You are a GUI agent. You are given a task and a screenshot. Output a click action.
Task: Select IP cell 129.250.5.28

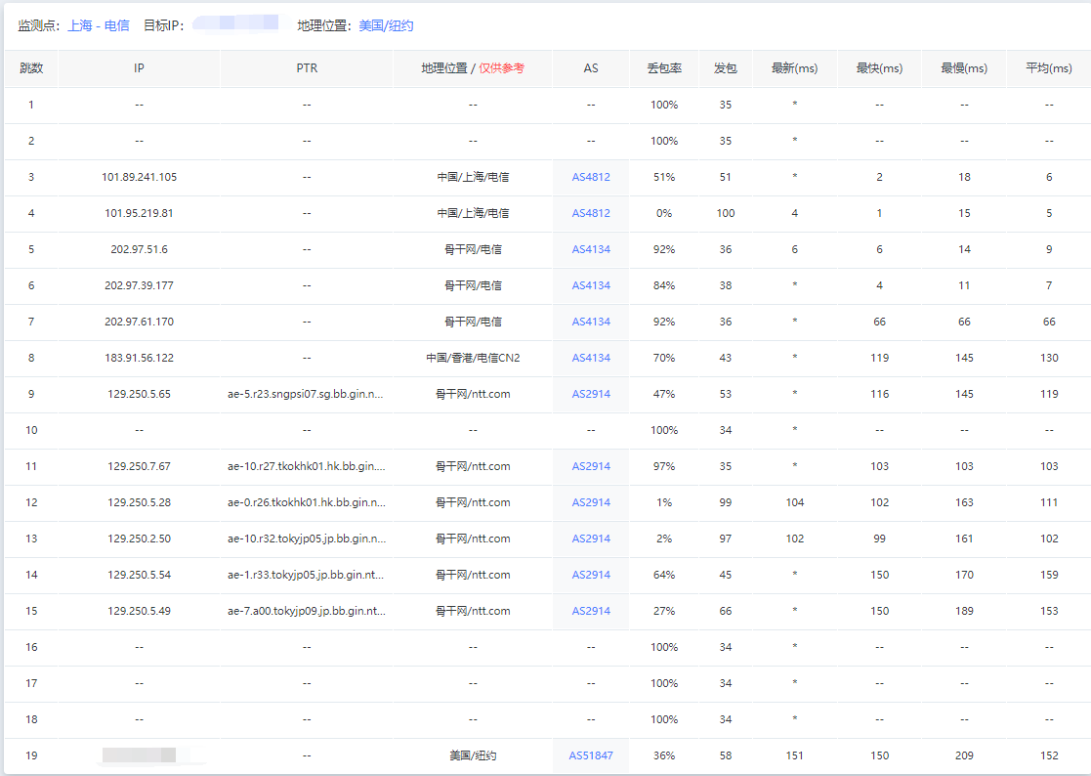tap(139, 502)
